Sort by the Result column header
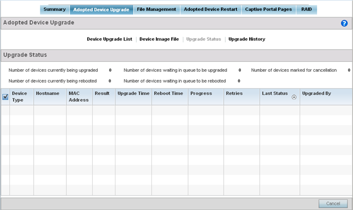The height and width of the screenshot is (210, 353). coord(104,97)
